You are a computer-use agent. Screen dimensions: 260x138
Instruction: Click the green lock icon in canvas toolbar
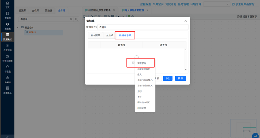pos(129,17)
